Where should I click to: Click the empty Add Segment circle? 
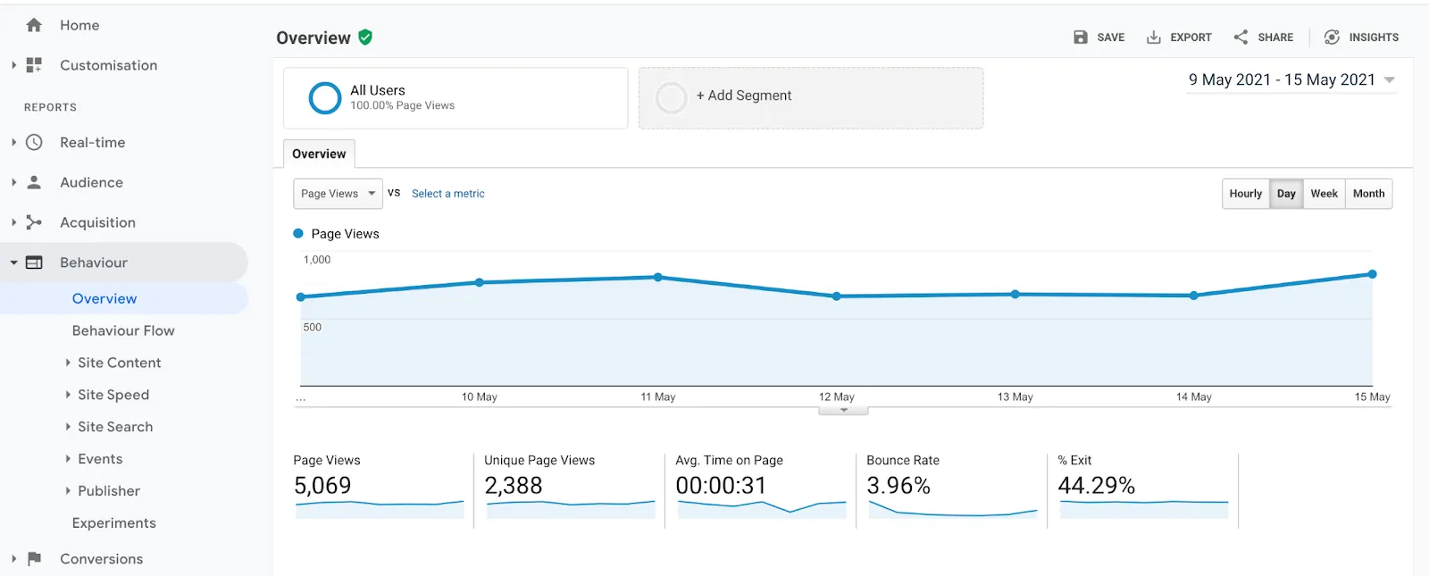point(671,98)
